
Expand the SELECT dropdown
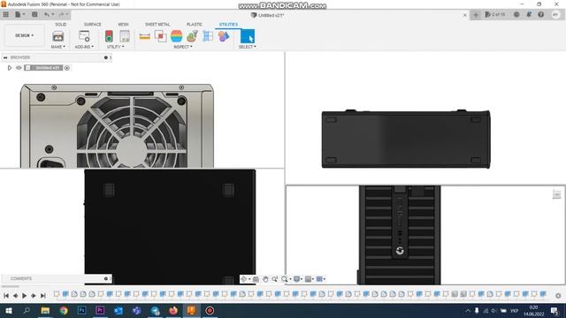(x=248, y=47)
